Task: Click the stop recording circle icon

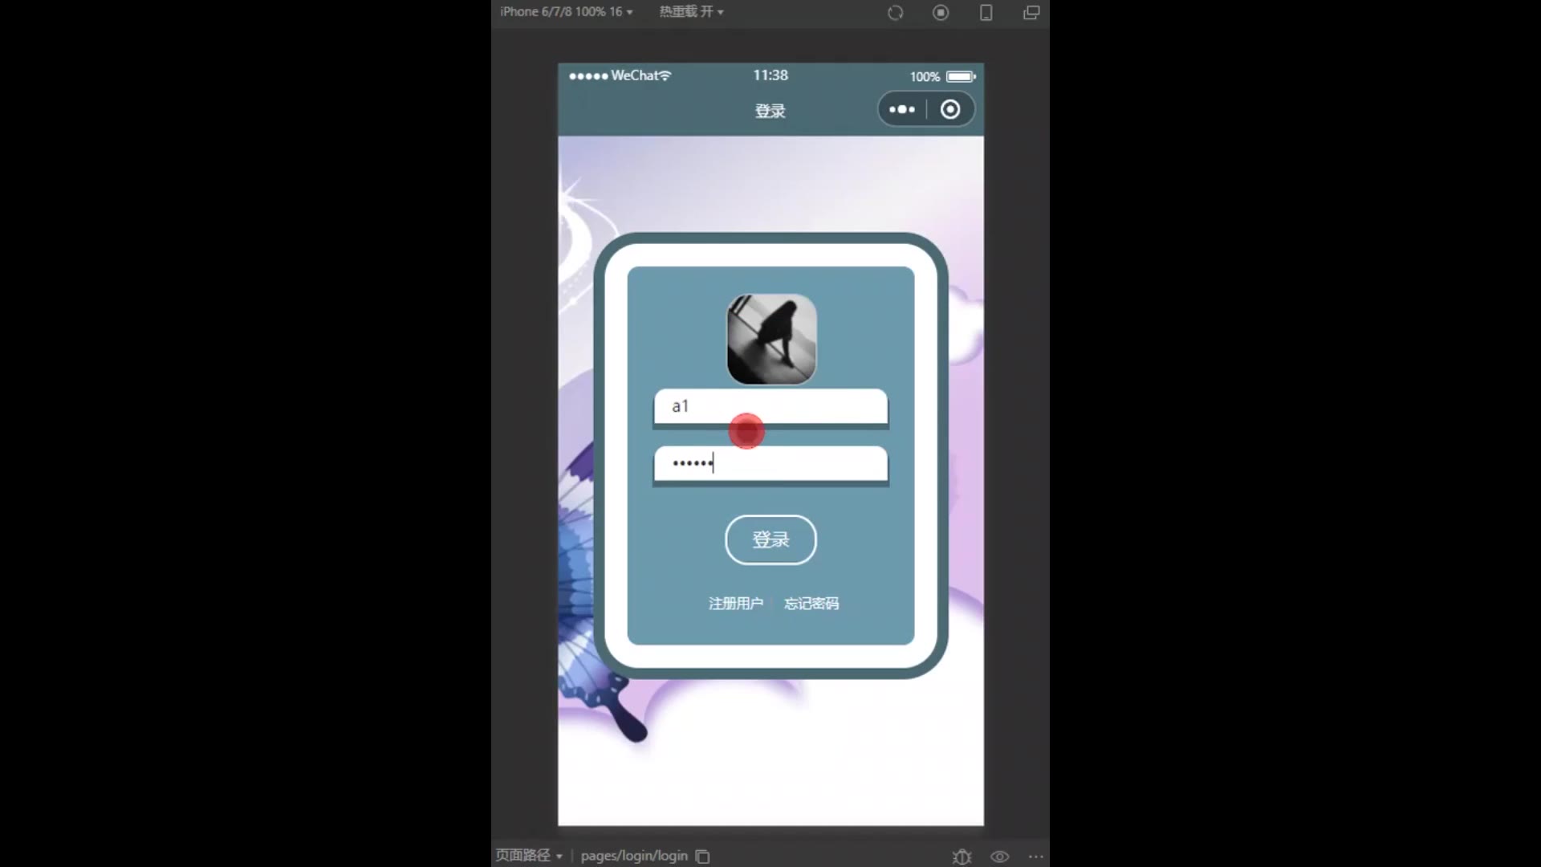Action: 941,13
